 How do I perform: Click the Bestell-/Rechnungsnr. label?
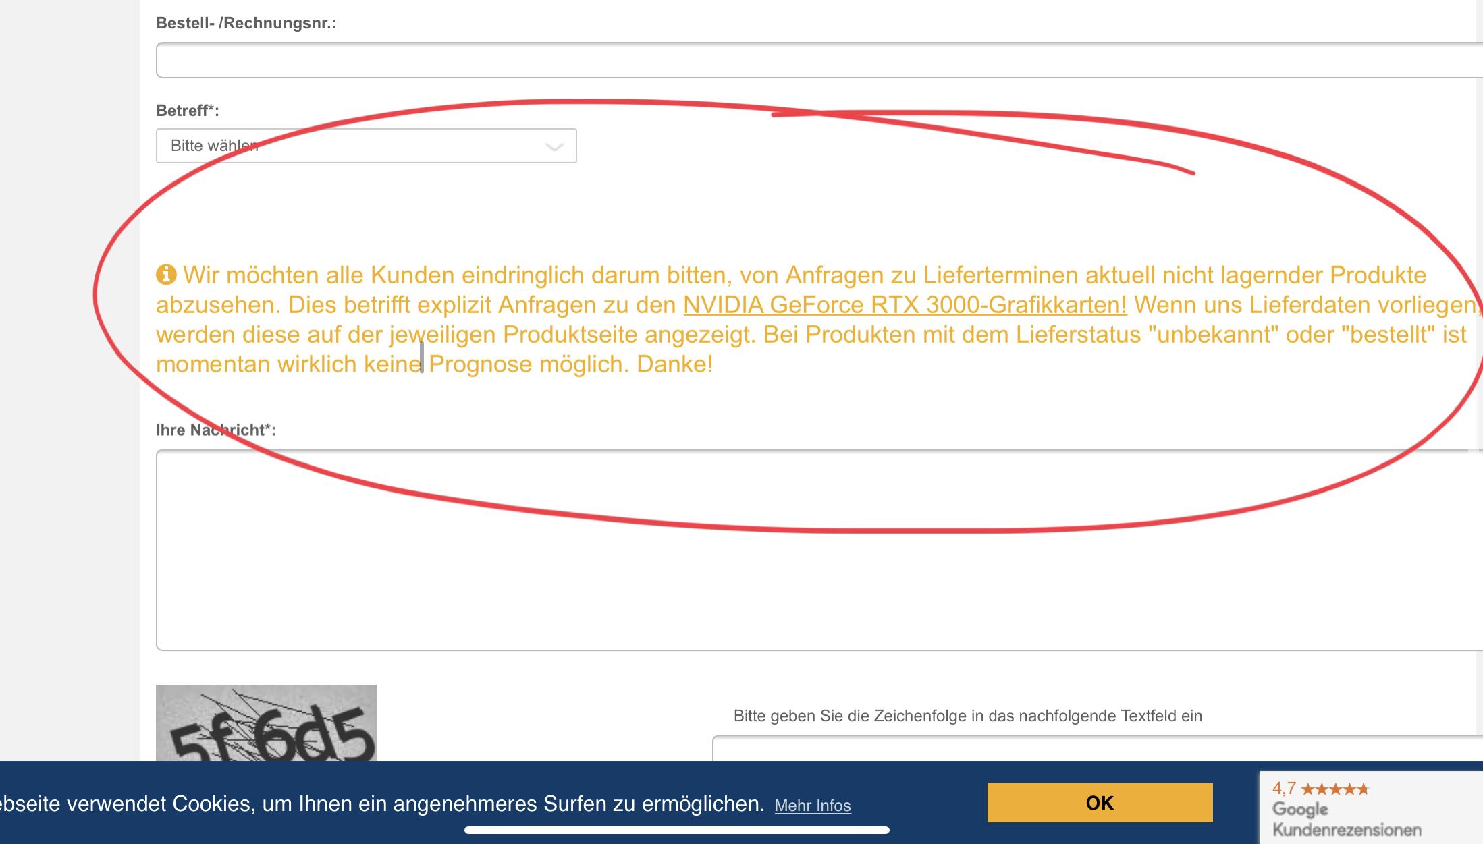(246, 23)
